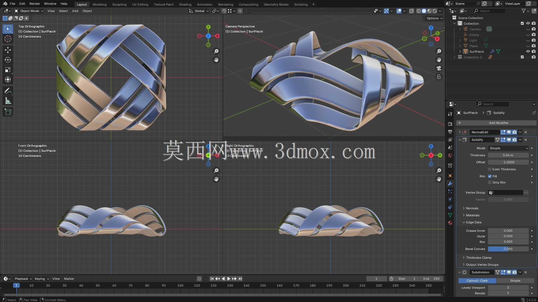538x302 pixels.
Task: Enable Only Rim checkbox
Action: pos(490,182)
